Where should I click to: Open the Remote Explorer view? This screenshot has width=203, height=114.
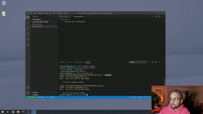[x=28, y=39]
